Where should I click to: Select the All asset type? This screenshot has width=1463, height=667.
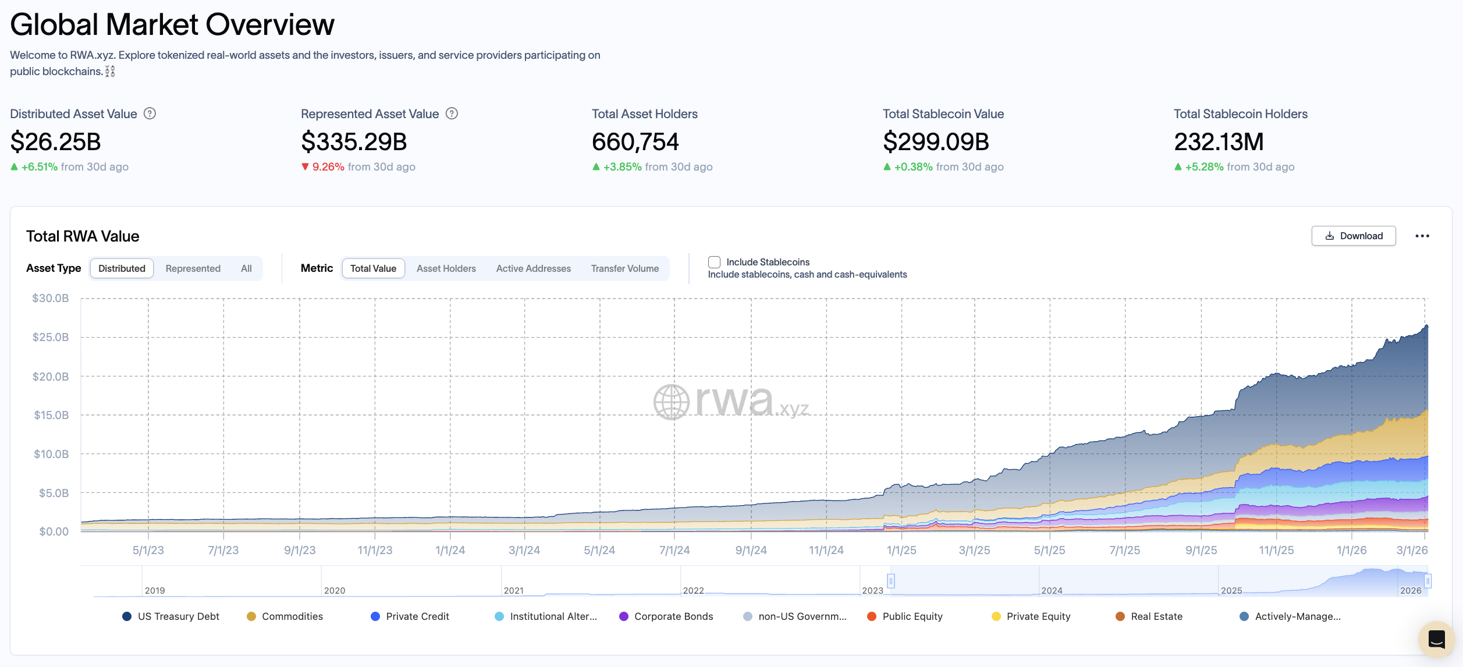point(246,268)
